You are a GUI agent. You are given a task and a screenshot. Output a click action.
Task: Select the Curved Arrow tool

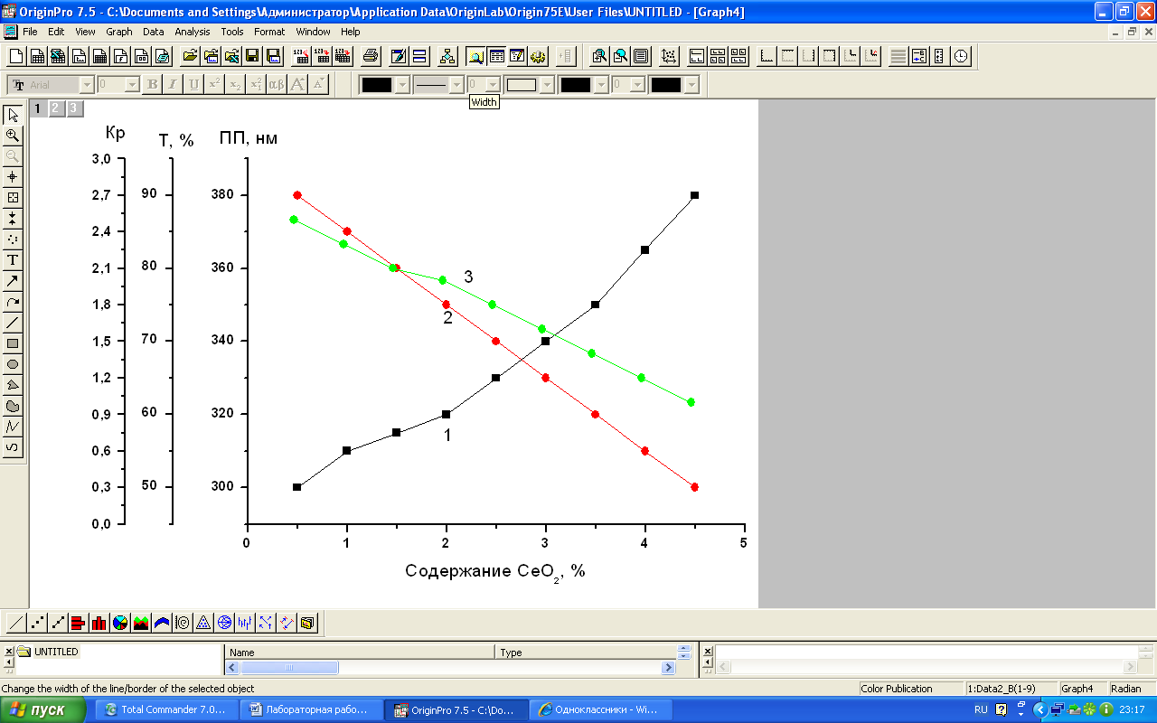tap(13, 302)
